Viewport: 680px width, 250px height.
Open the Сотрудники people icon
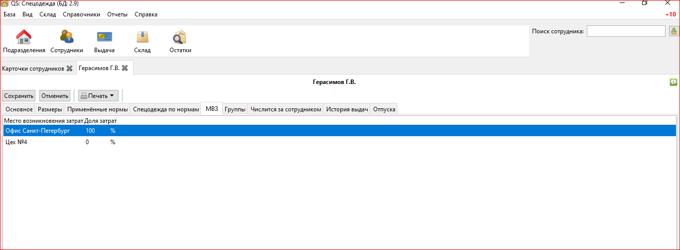click(67, 37)
